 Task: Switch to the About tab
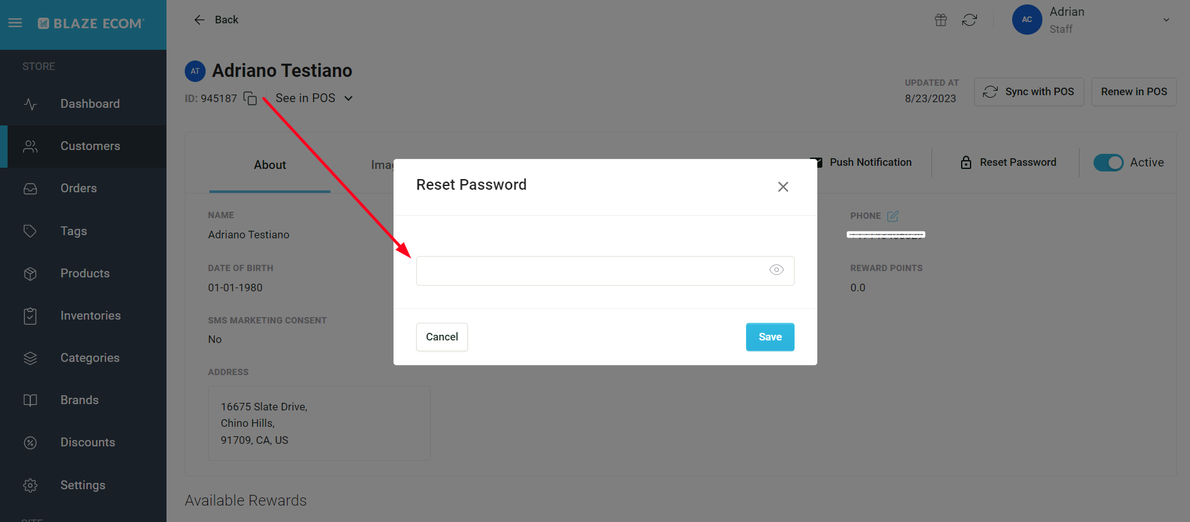click(269, 165)
